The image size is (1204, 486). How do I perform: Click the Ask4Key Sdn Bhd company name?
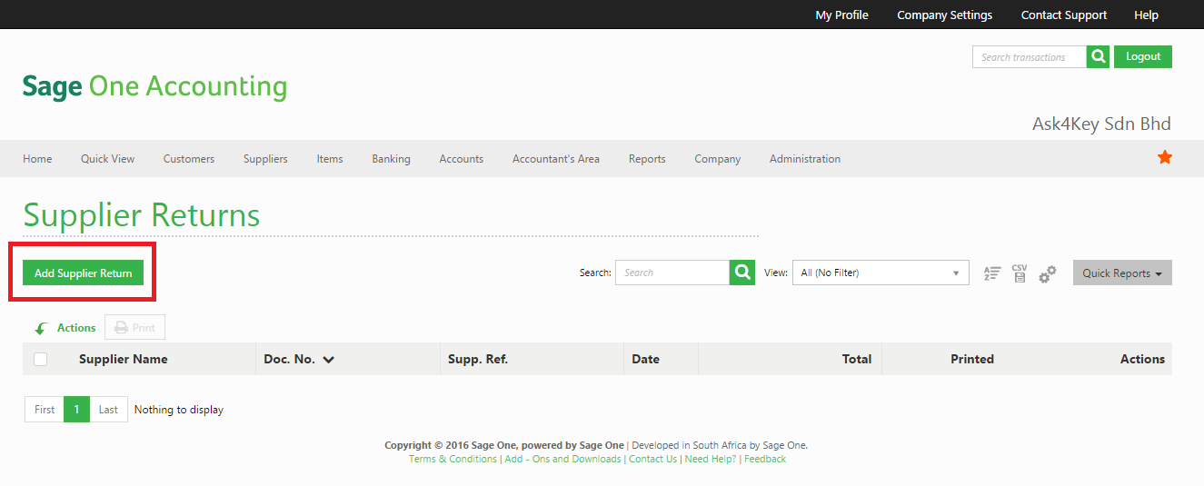point(1101,124)
